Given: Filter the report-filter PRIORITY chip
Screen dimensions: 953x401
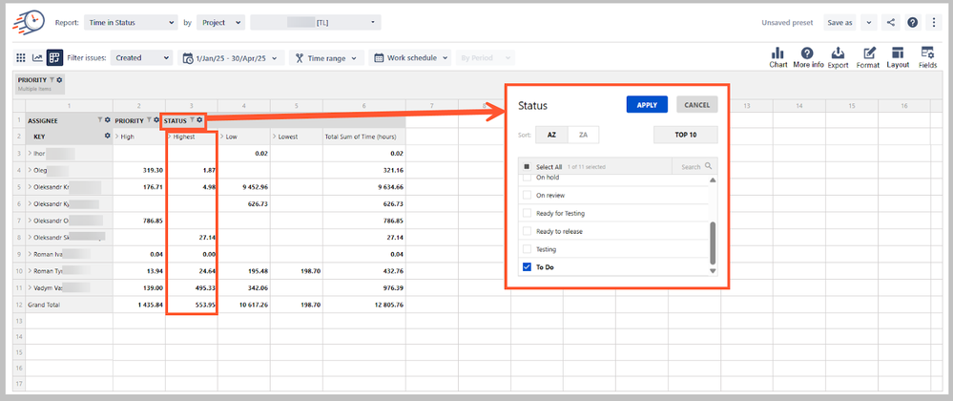Looking at the screenshot, I should [52, 79].
